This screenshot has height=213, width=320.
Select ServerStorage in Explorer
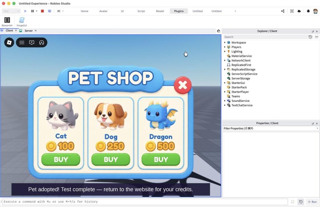point(240,78)
